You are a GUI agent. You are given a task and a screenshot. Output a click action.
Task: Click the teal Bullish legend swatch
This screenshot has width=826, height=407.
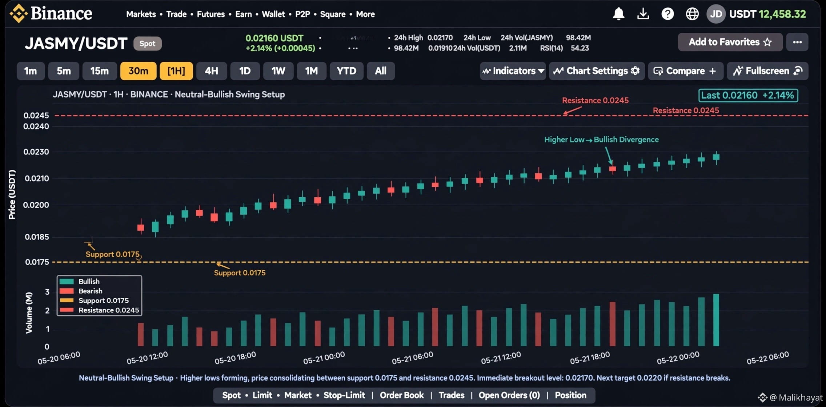coord(67,281)
